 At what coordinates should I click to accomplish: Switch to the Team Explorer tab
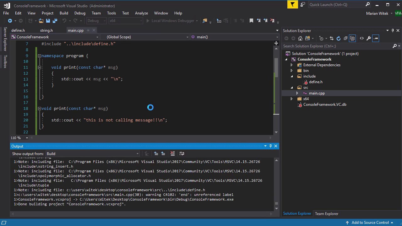tap(327, 214)
